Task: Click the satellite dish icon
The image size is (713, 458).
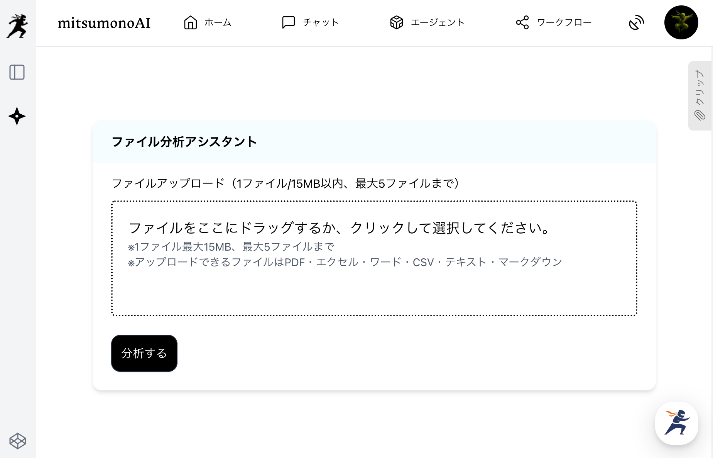Action: click(636, 23)
